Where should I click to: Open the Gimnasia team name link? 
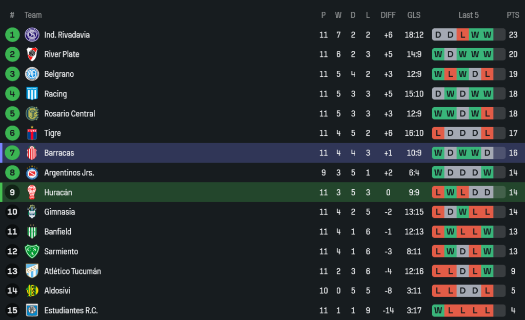(x=59, y=212)
